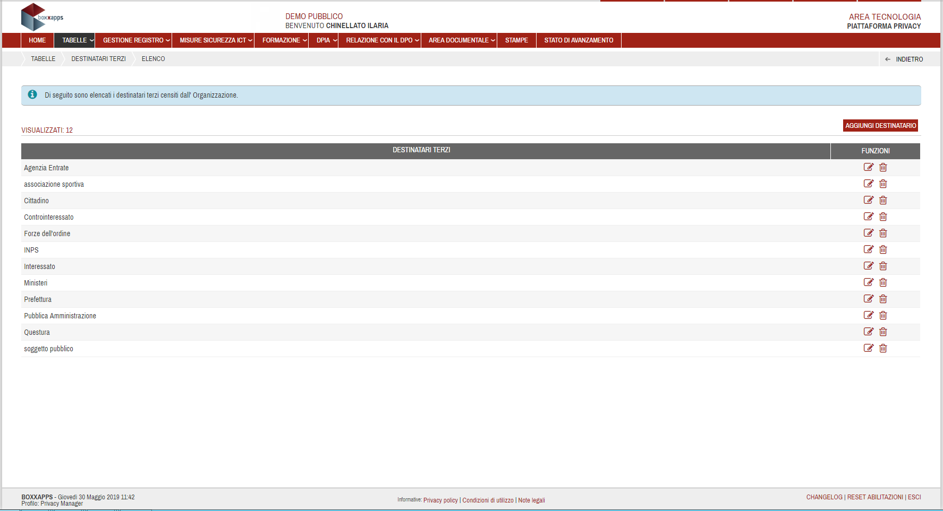This screenshot has width=943, height=511.
Task: Edit soggetto pubblico entry
Action: click(x=869, y=348)
